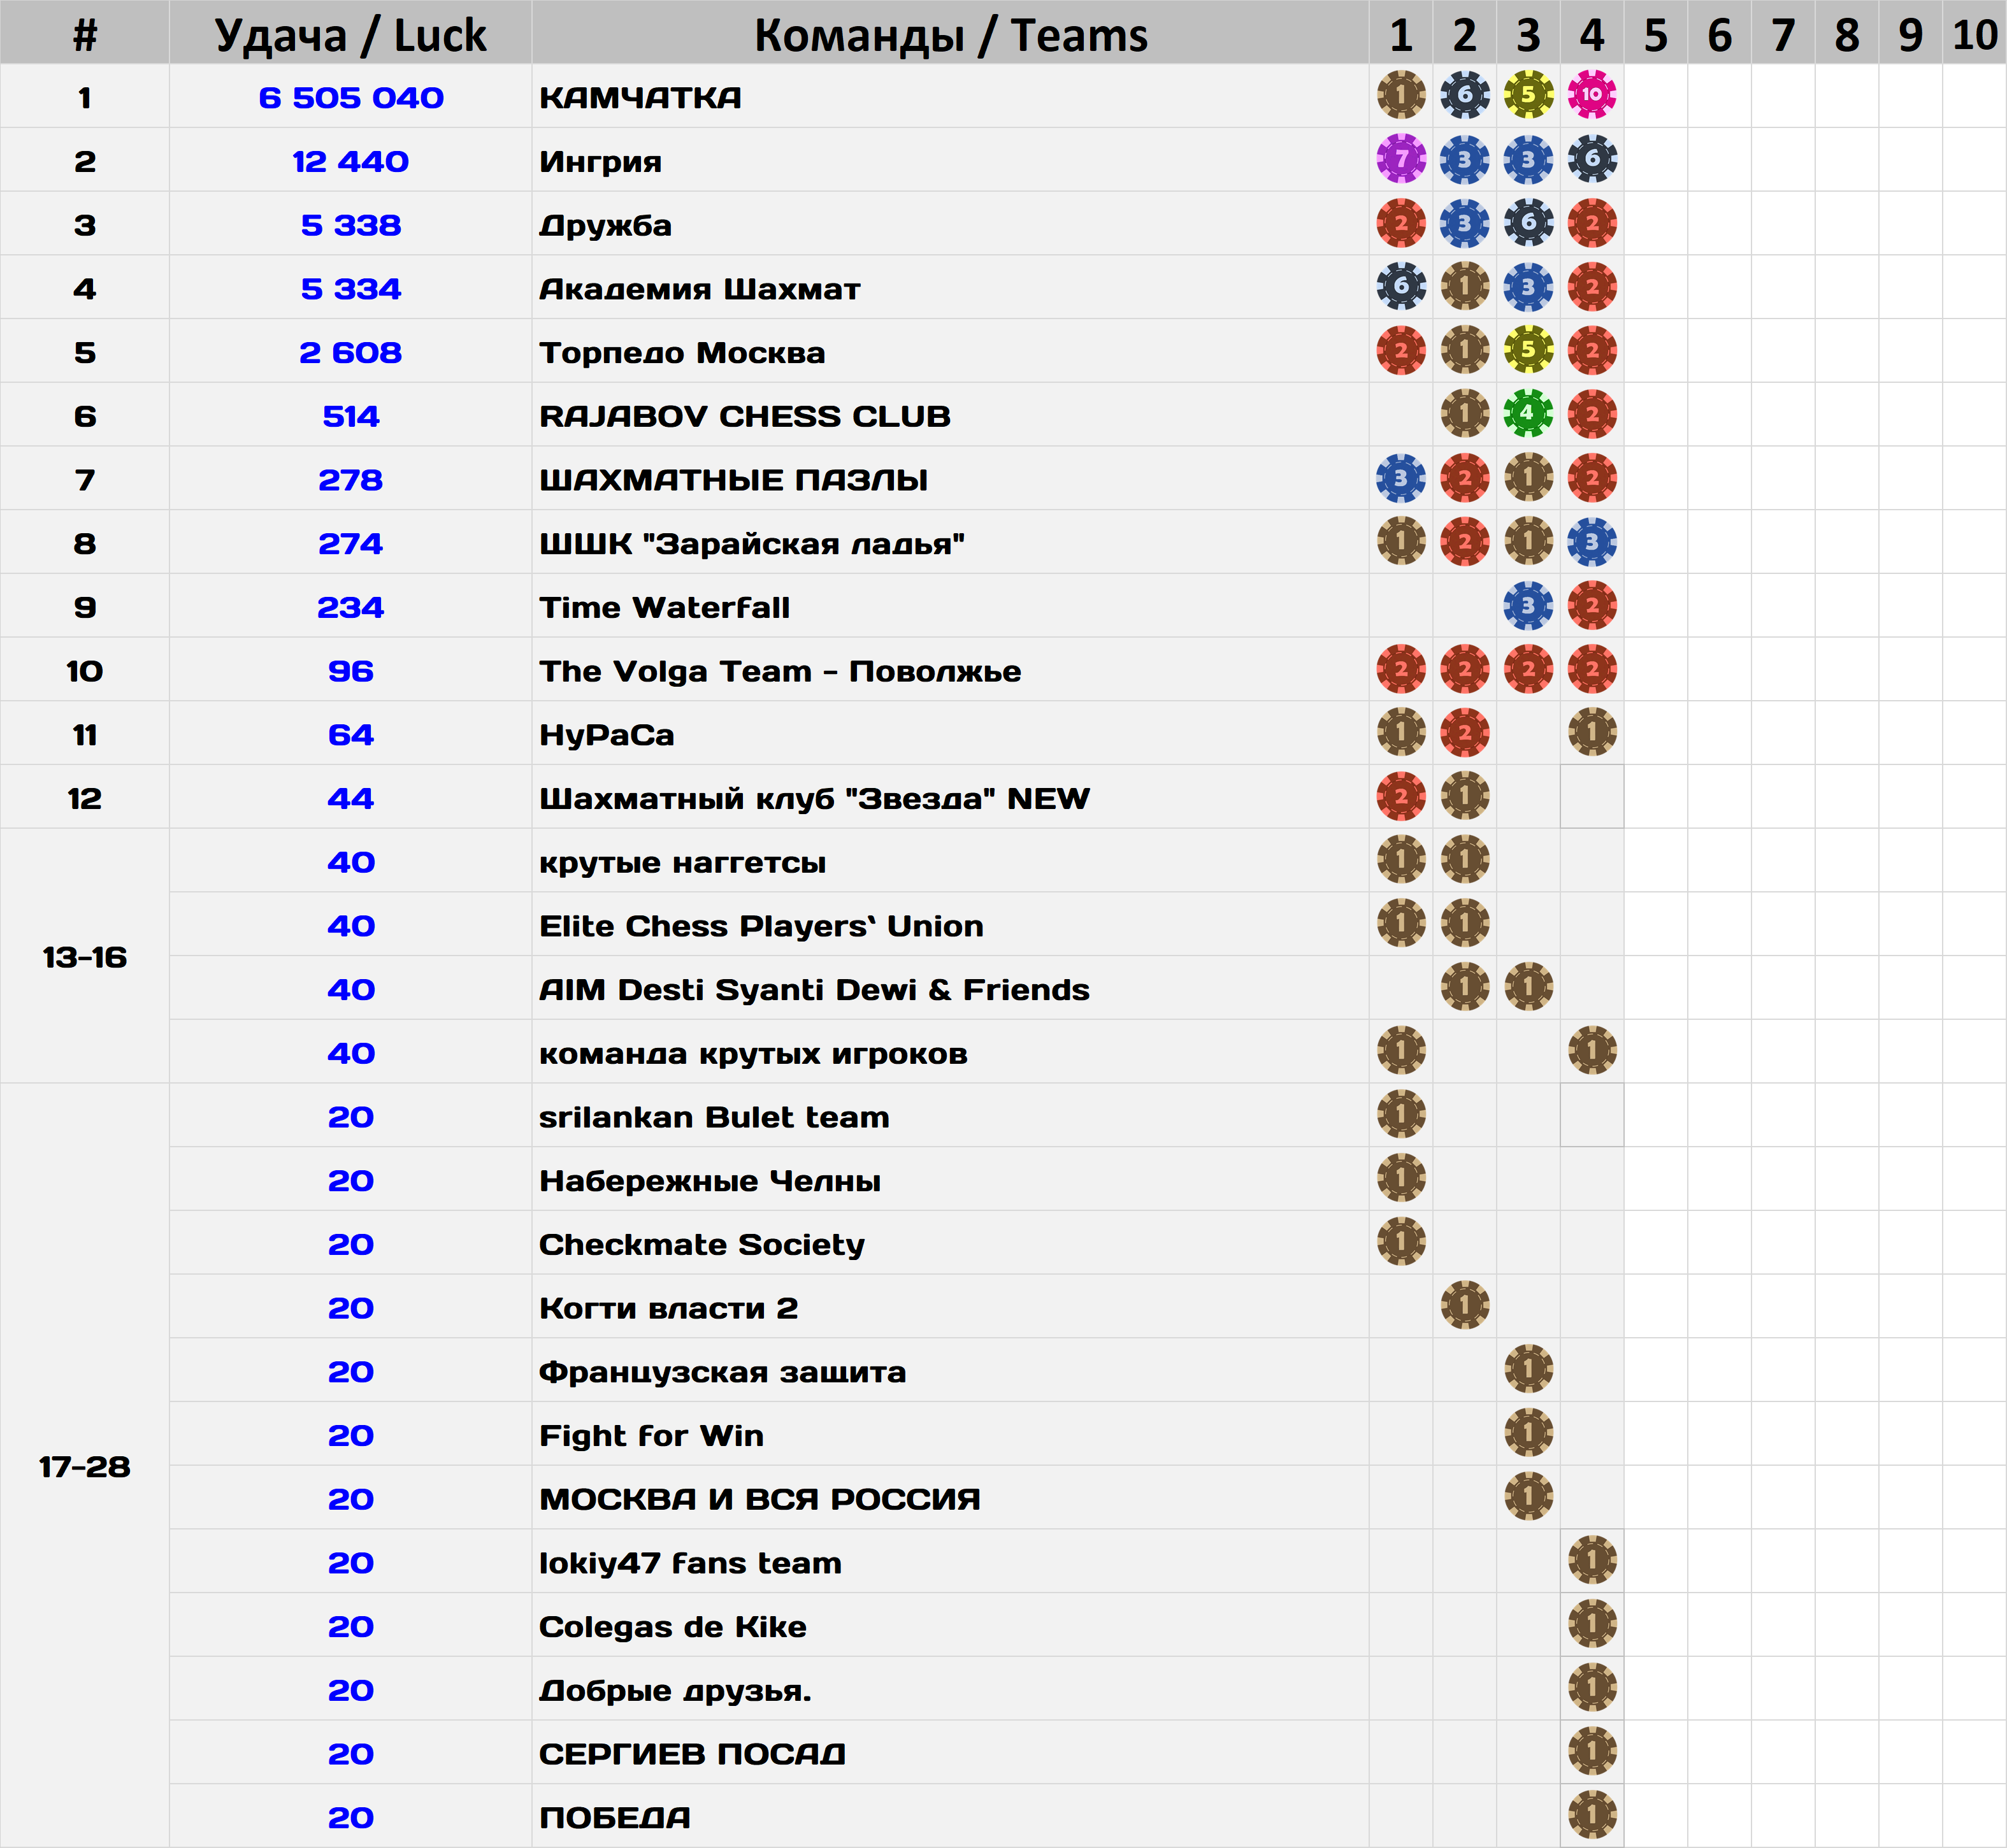
Task: Click team name СЕРГИЕВ ПОСАД
Action: pyautogui.click(x=692, y=1754)
